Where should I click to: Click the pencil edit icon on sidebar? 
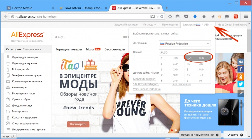coord(241,94)
